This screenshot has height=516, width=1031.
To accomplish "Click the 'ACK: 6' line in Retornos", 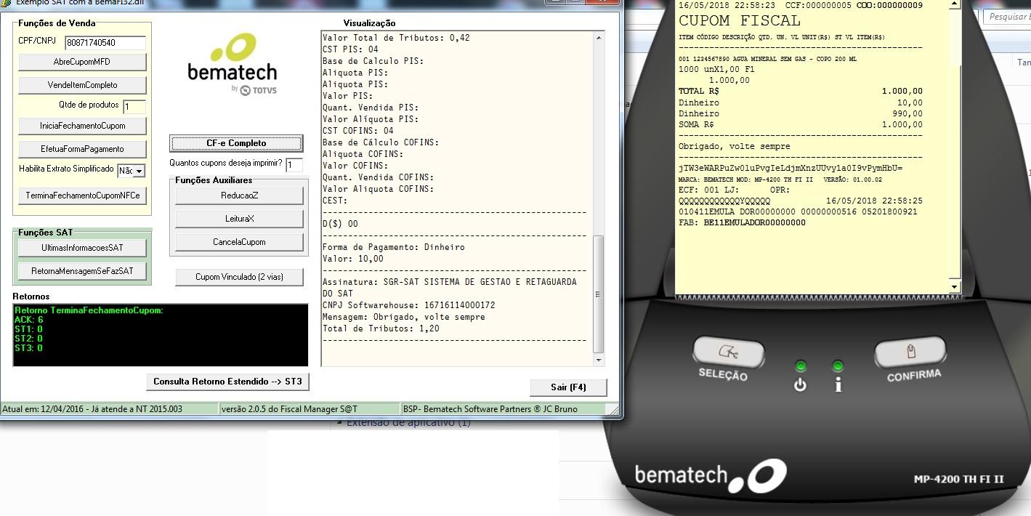I will (29, 320).
